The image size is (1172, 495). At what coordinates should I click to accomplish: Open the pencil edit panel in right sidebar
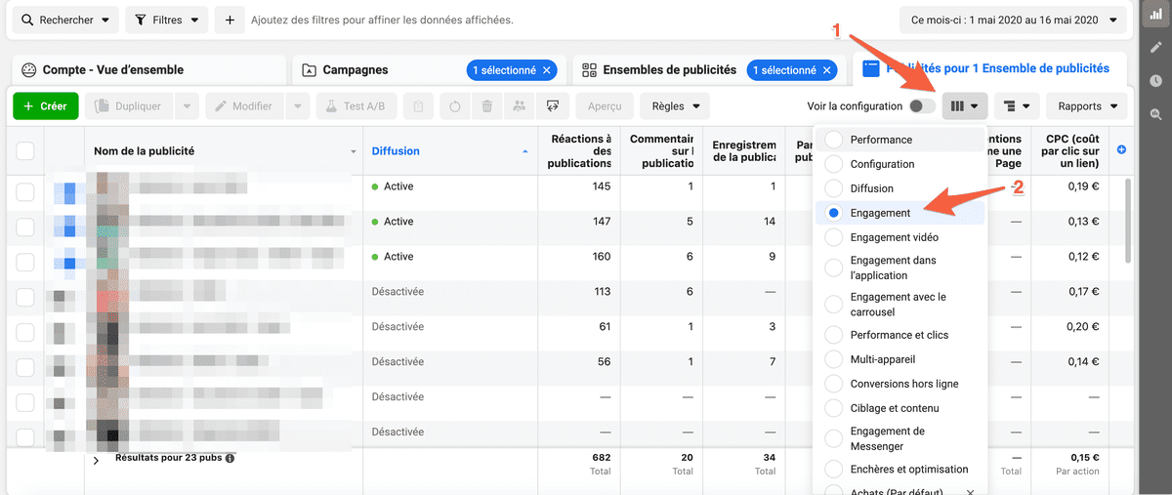point(1155,47)
